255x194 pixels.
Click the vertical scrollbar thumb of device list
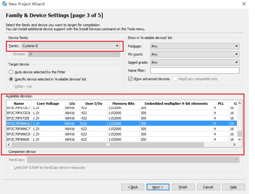point(239,134)
